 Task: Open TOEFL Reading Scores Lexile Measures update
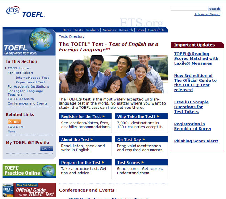click(x=196, y=58)
